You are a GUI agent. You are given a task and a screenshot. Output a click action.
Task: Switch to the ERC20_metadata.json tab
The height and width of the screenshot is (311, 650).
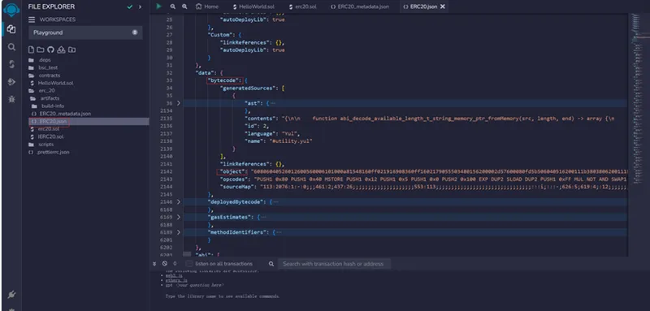(360, 6)
